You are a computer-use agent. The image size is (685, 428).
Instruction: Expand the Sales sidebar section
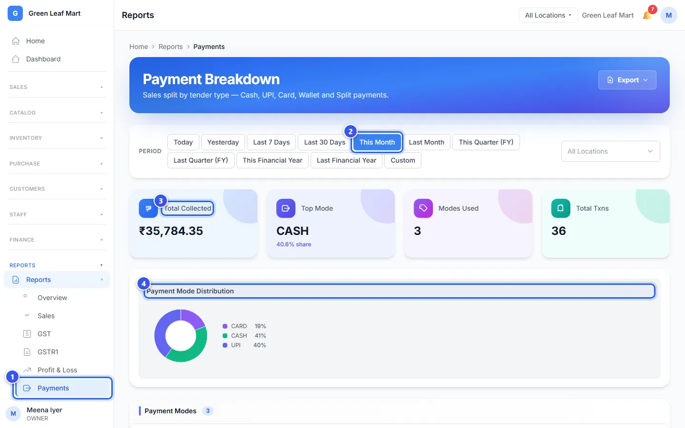coord(57,87)
